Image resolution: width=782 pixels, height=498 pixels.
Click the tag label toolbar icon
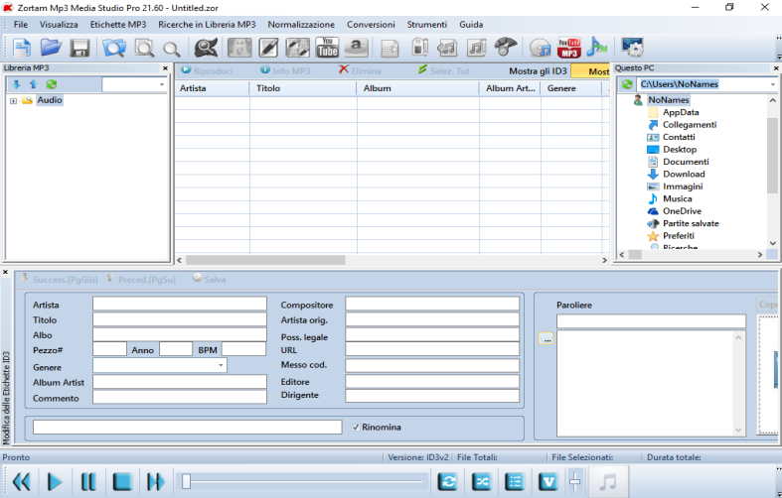[419, 48]
